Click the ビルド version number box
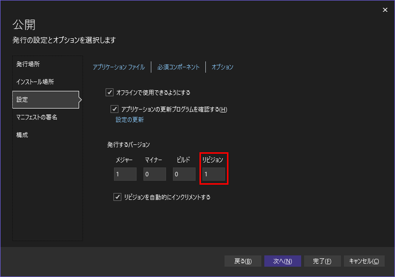 184,174
